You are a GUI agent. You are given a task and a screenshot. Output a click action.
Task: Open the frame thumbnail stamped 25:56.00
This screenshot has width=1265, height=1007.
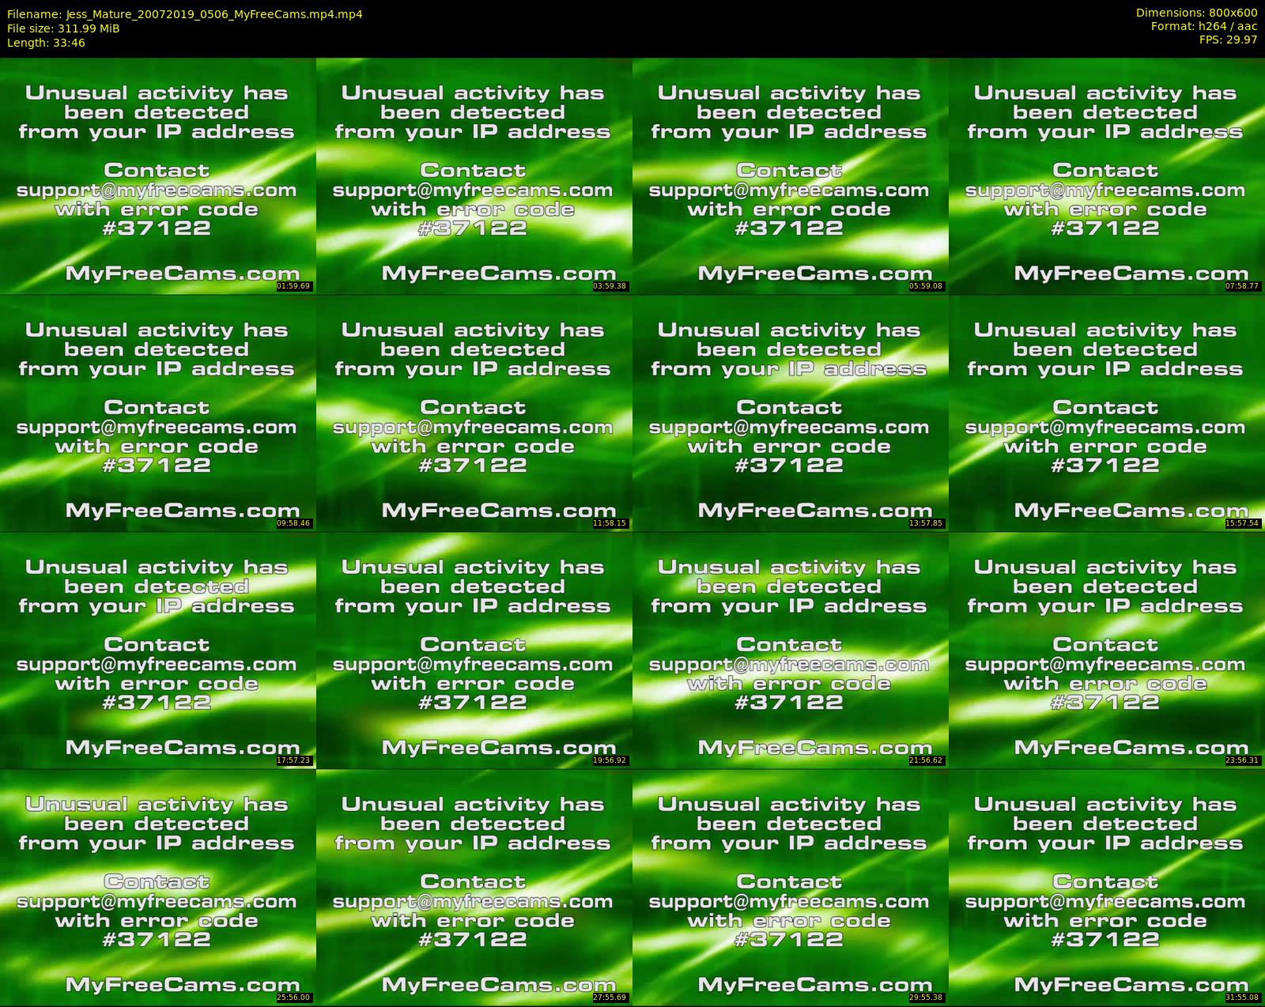[158, 887]
